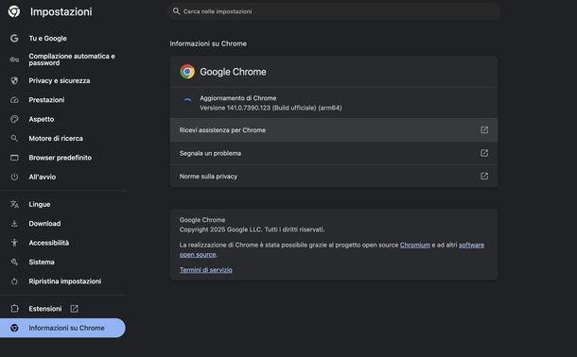Screen dimensions: 577x357
Task: Open Termini di servizio link
Action: point(205,270)
